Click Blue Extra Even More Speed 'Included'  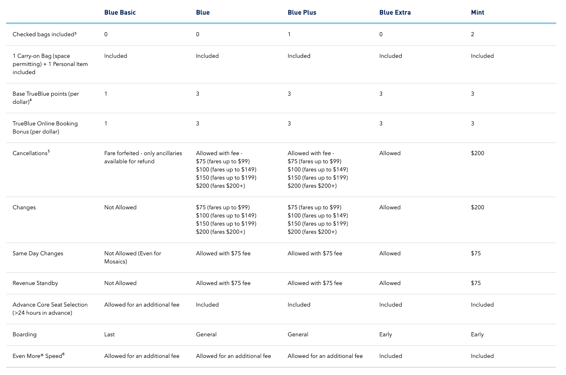(391, 356)
